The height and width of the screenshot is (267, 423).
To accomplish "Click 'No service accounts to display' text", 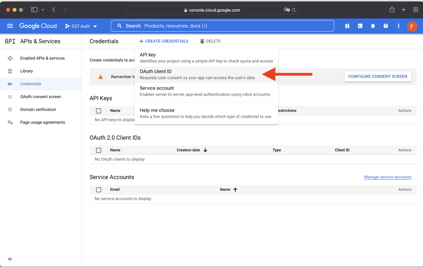I will 123,199.
